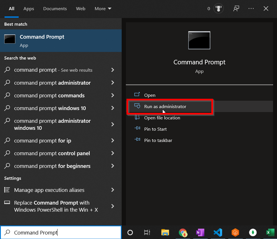The image size is (277, 239).
Task: Open OneNote from the taskbar
Action: pos(200,233)
